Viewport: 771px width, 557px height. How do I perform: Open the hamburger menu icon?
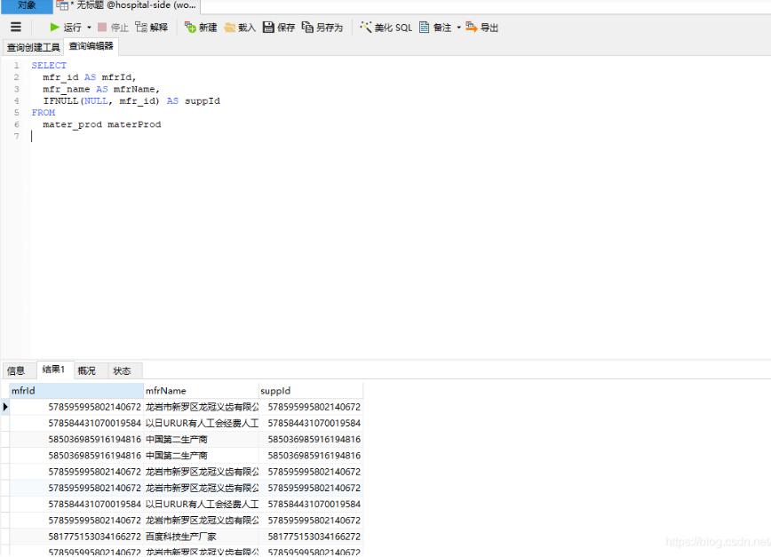point(15,28)
